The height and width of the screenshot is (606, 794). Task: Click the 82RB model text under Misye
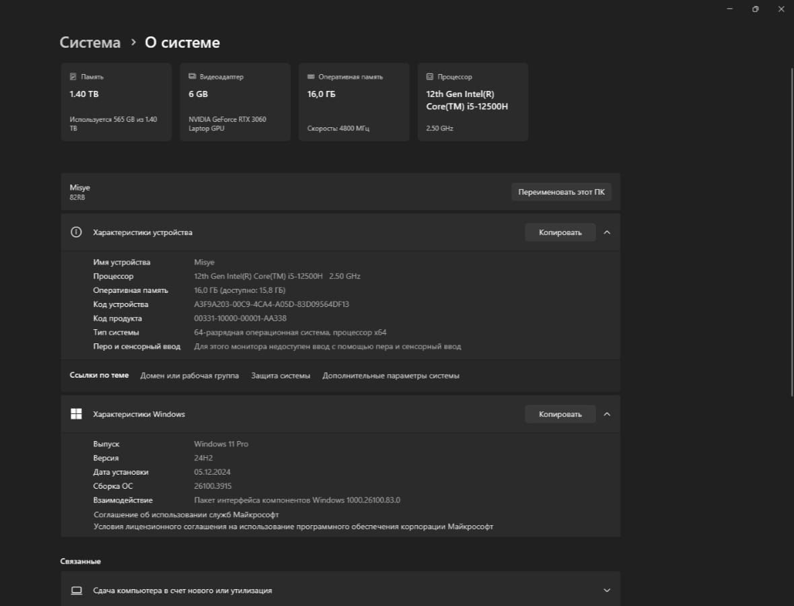click(x=77, y=197)
